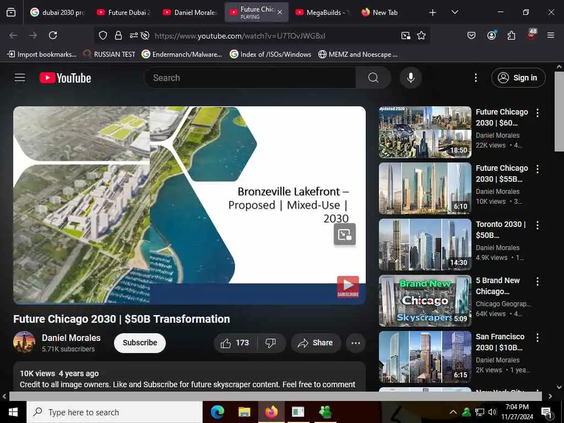Viewport: 564px width, 423px height.
Task: Open options menu for Future Chicago 2030 $60 video
Action: pyautogui.click(x=538, y=113)
